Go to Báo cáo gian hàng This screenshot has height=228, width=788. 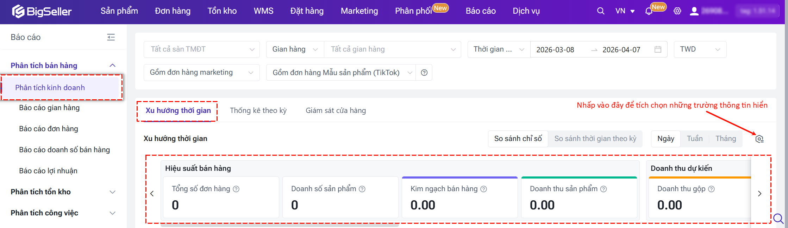click(49, 108)
